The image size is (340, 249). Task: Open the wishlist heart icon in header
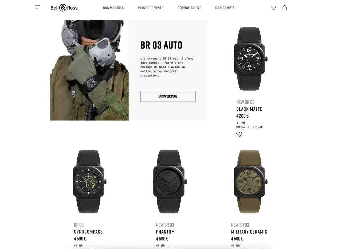coord(274,8)
